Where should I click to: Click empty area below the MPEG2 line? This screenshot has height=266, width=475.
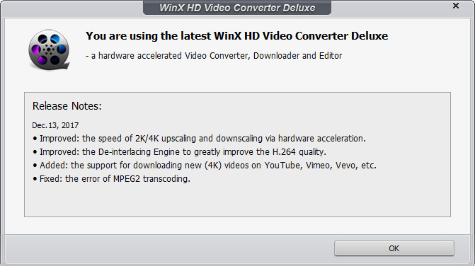tap(237, 200)
